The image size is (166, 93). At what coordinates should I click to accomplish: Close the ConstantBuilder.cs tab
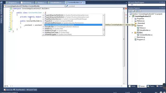[84, 3]
